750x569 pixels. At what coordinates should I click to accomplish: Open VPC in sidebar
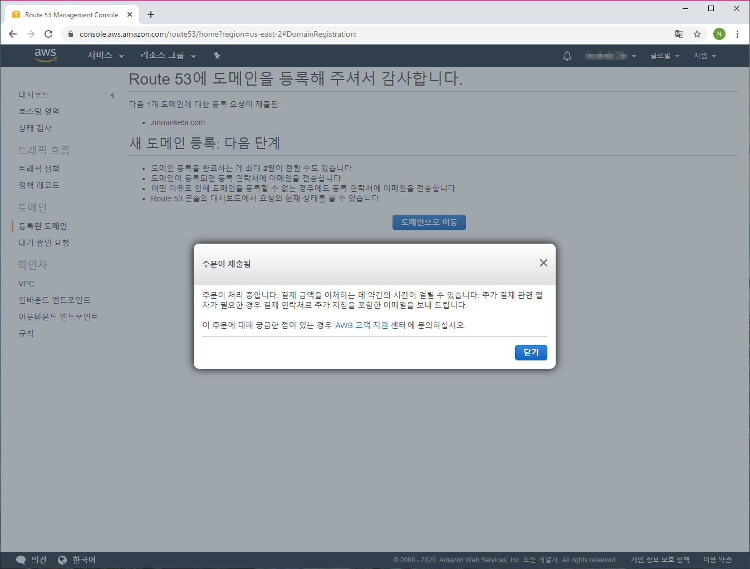click(x=26, y=284)
